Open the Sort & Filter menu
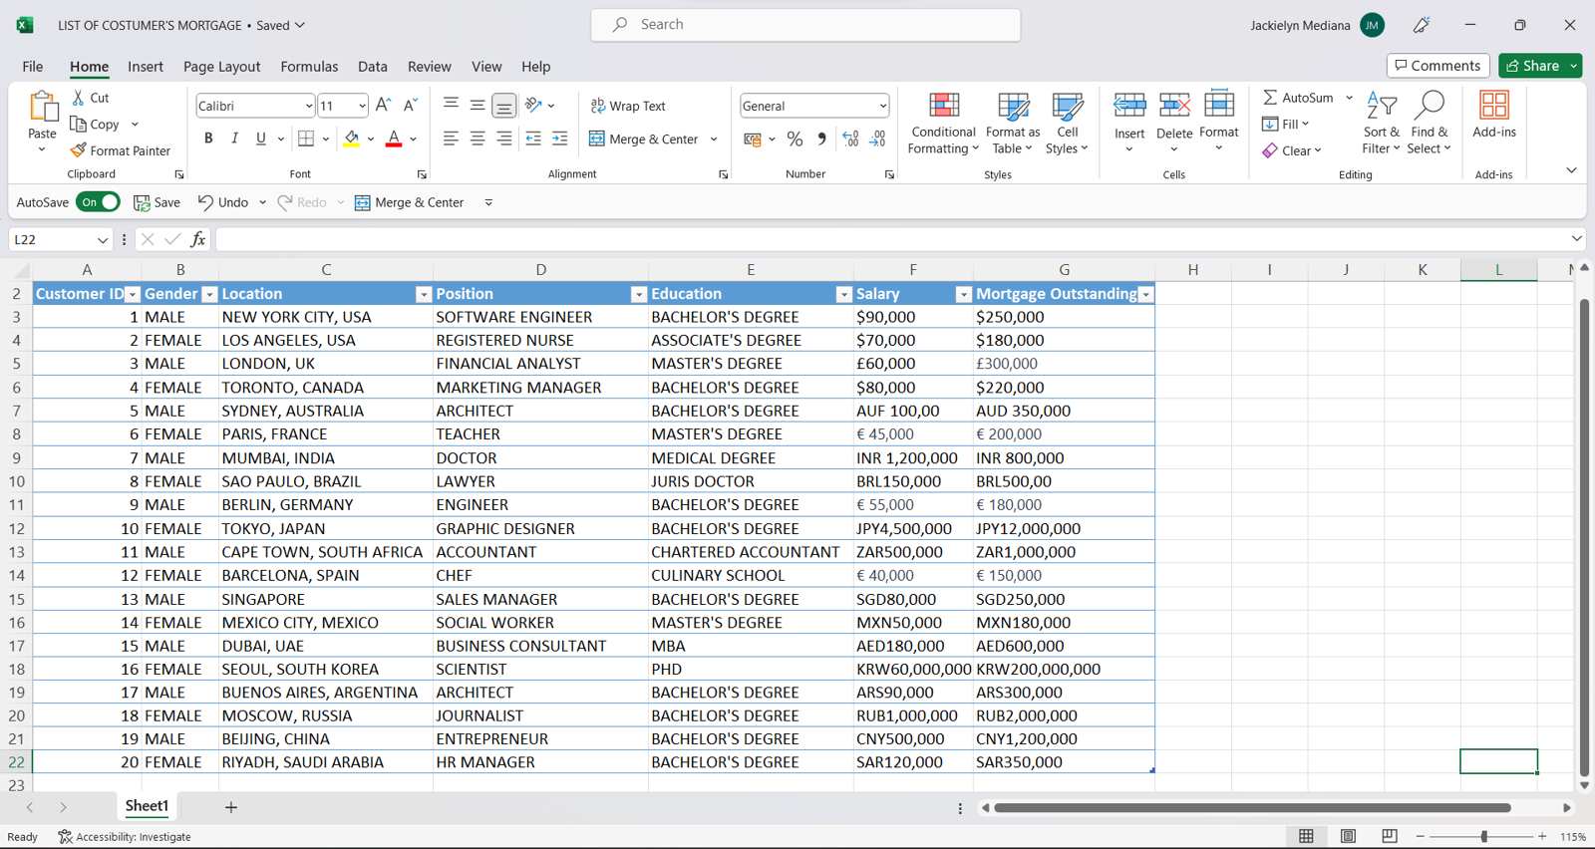Screen dimensions: 1595x849 (1382, 124)
